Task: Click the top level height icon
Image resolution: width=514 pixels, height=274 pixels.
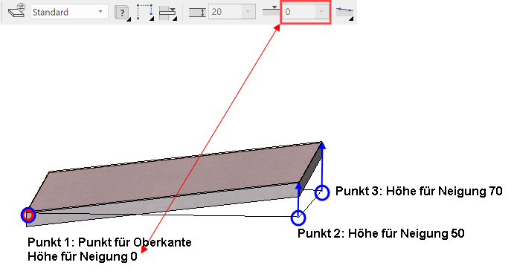Action: coord(271,11)
